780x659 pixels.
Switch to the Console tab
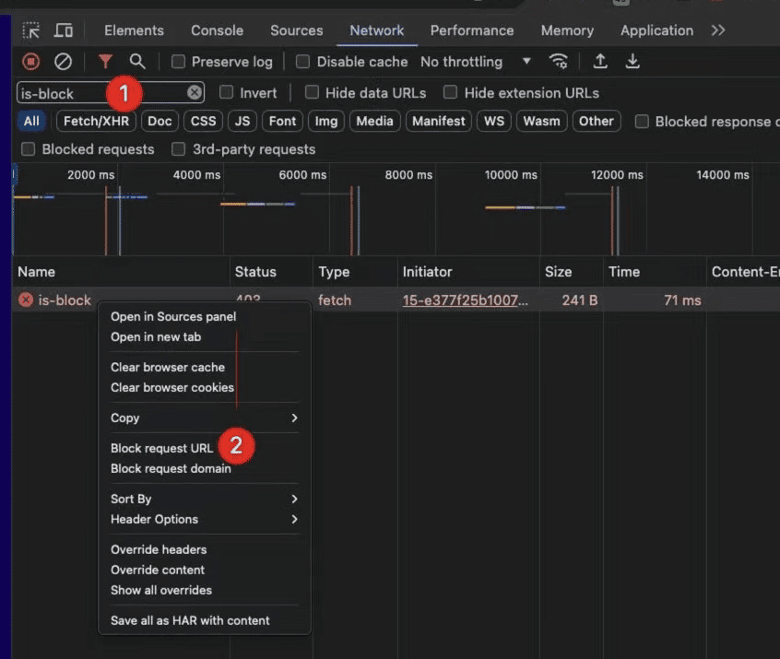click(x=218, y=30)
